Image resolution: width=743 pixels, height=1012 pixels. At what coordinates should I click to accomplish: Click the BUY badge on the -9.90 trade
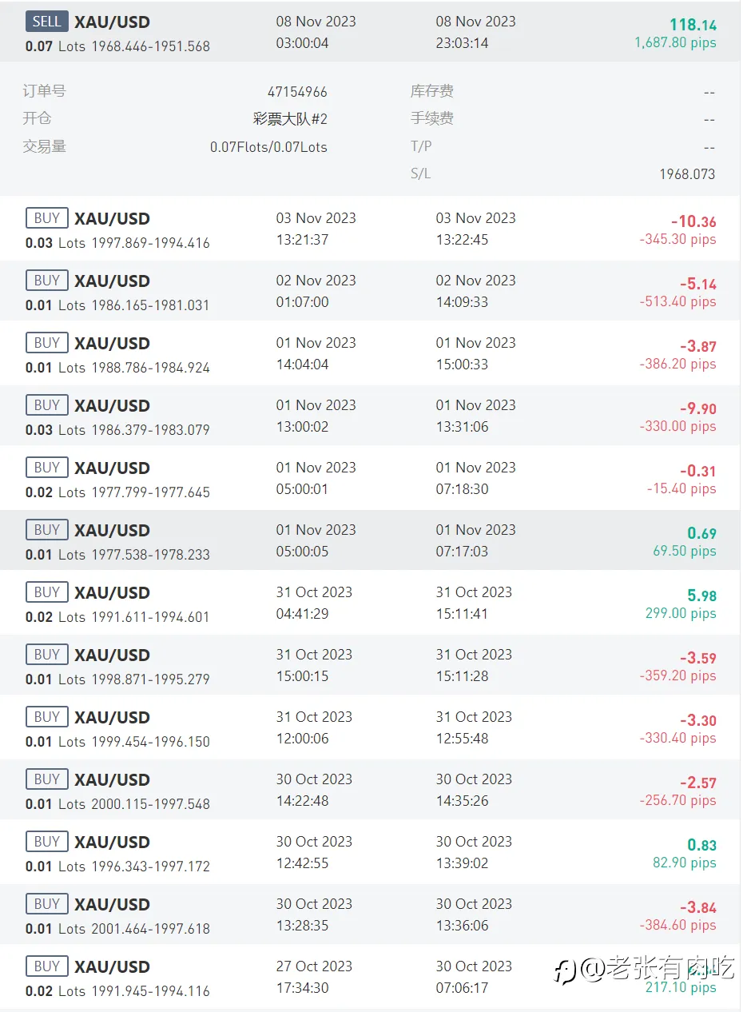[47, 405]
